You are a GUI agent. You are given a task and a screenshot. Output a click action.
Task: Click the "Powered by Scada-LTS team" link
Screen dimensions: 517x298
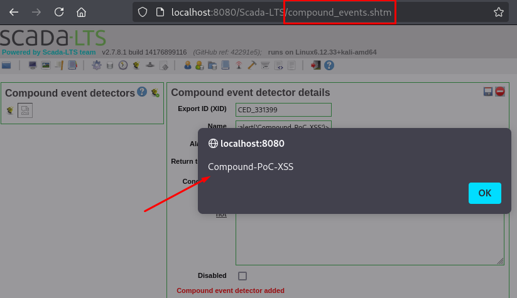coord(49,52)
